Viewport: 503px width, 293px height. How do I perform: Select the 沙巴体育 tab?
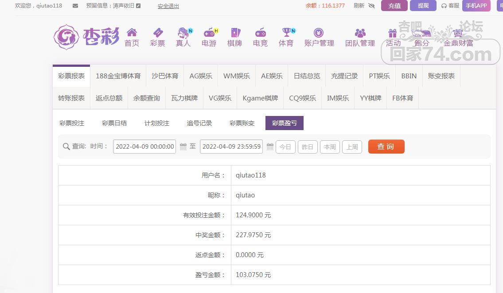pos(165,76)
